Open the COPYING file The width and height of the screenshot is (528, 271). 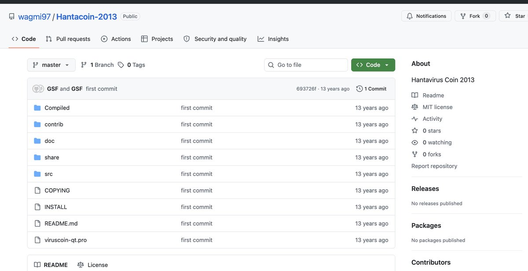57,190
